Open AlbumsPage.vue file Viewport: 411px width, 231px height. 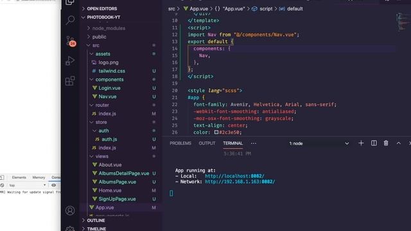(x=117, y=182)
